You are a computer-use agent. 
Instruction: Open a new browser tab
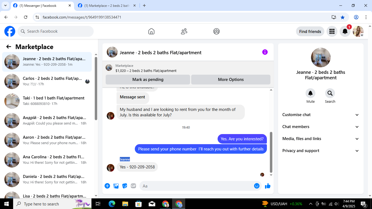[144, 5]
